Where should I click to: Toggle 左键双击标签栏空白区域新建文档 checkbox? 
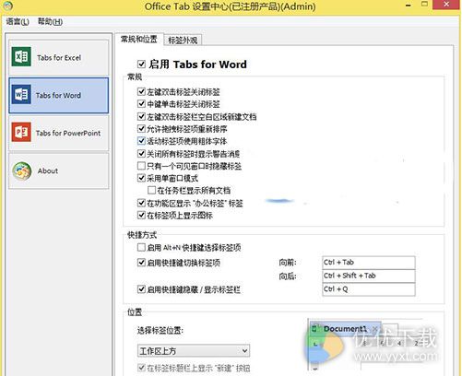click(x=141, y=116)
